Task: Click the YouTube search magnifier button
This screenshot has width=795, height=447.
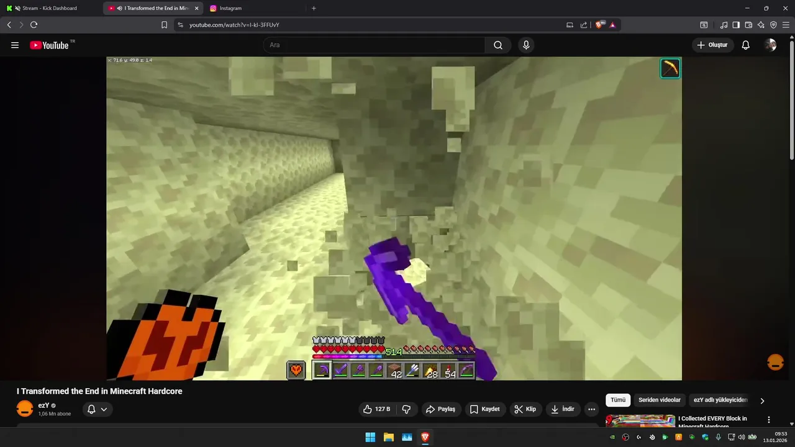Action: click(x=498, y=45)
